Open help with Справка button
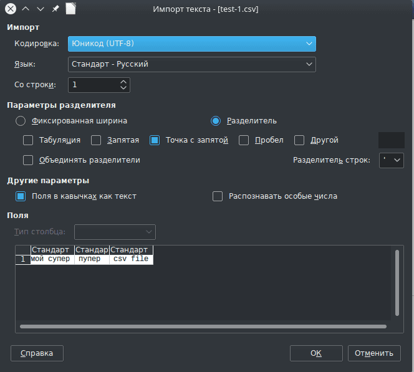This screenshot has height=372, width=414. pyautogui.click(x=37, y=353)
